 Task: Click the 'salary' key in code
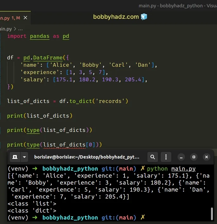pyautogui.click(x=33, y=79)
